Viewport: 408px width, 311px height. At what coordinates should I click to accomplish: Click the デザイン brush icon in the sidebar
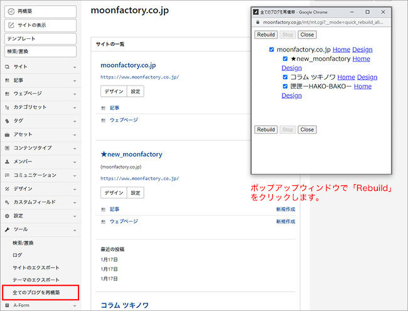tap(7, 189)
